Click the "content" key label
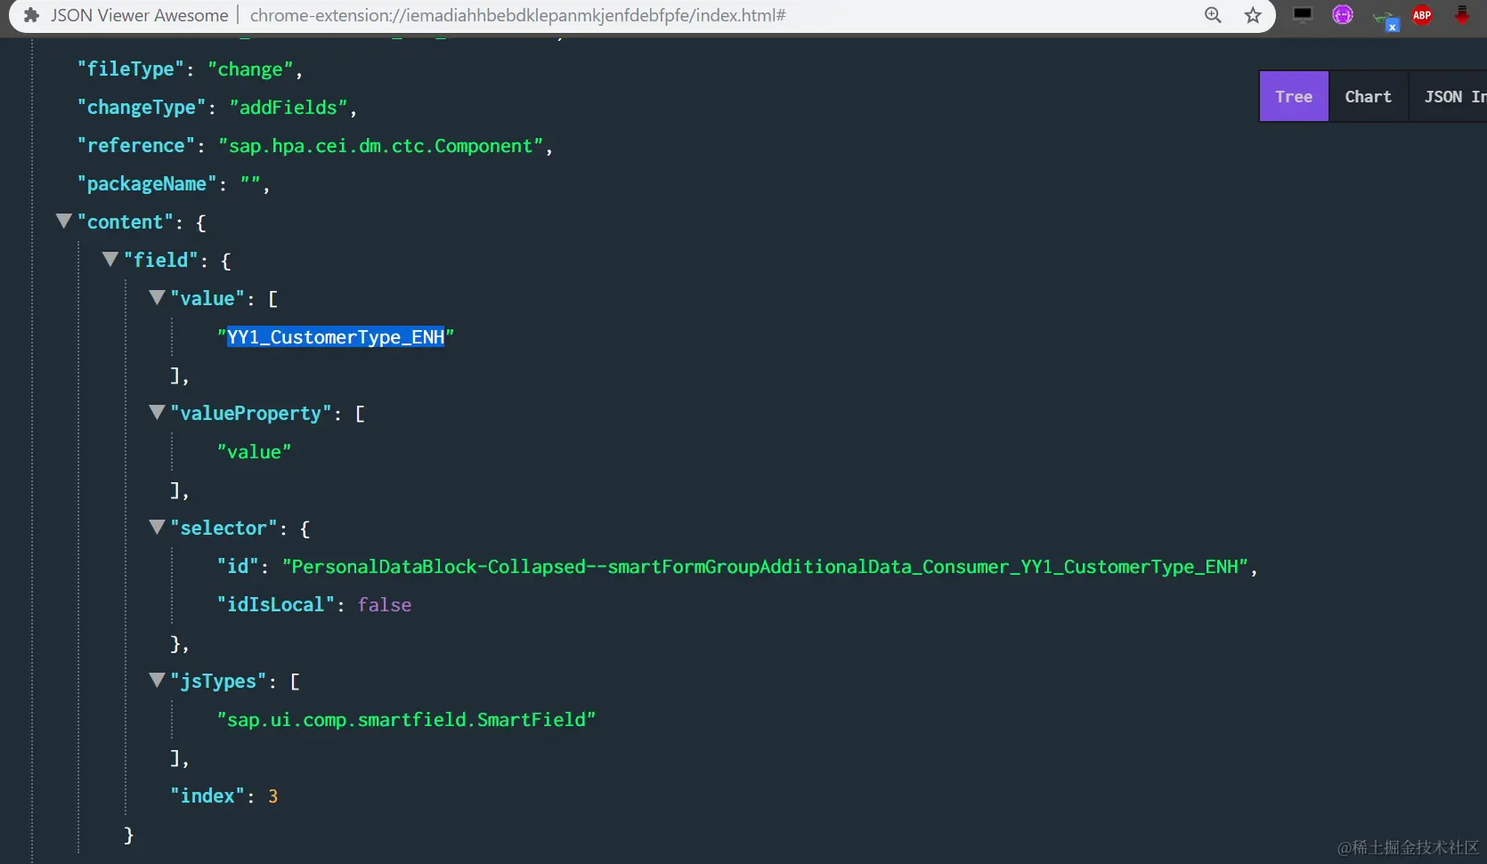This screenshot has width=1487, height=864. pos(125,222)
